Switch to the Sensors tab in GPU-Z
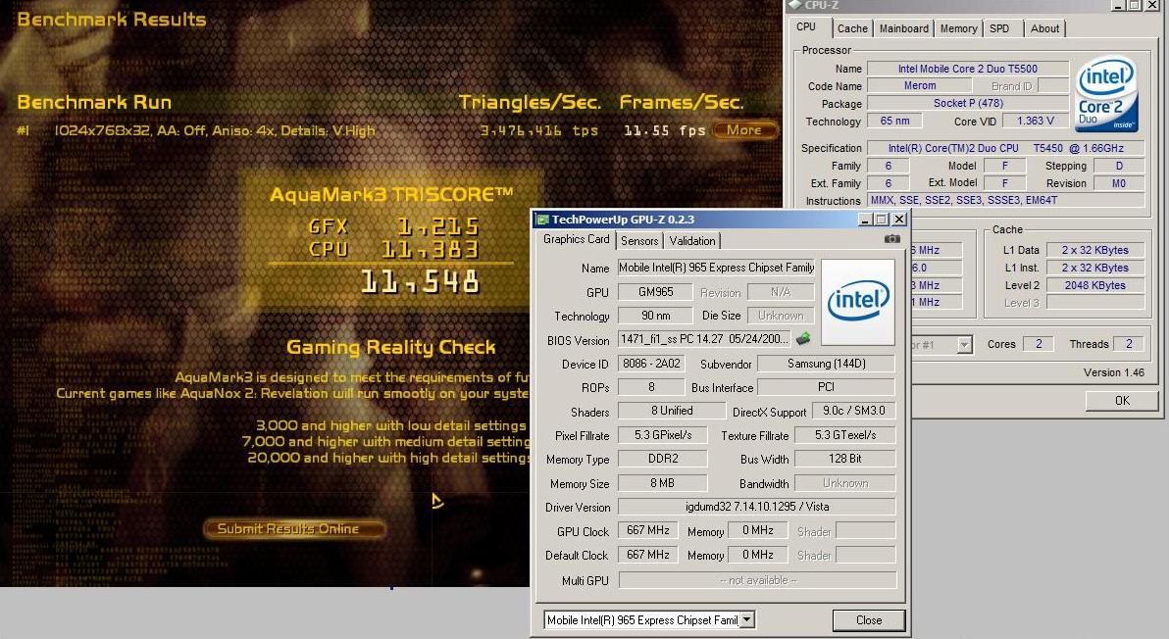The width and height of the screenshot is (1170, 639). point(639,241)
